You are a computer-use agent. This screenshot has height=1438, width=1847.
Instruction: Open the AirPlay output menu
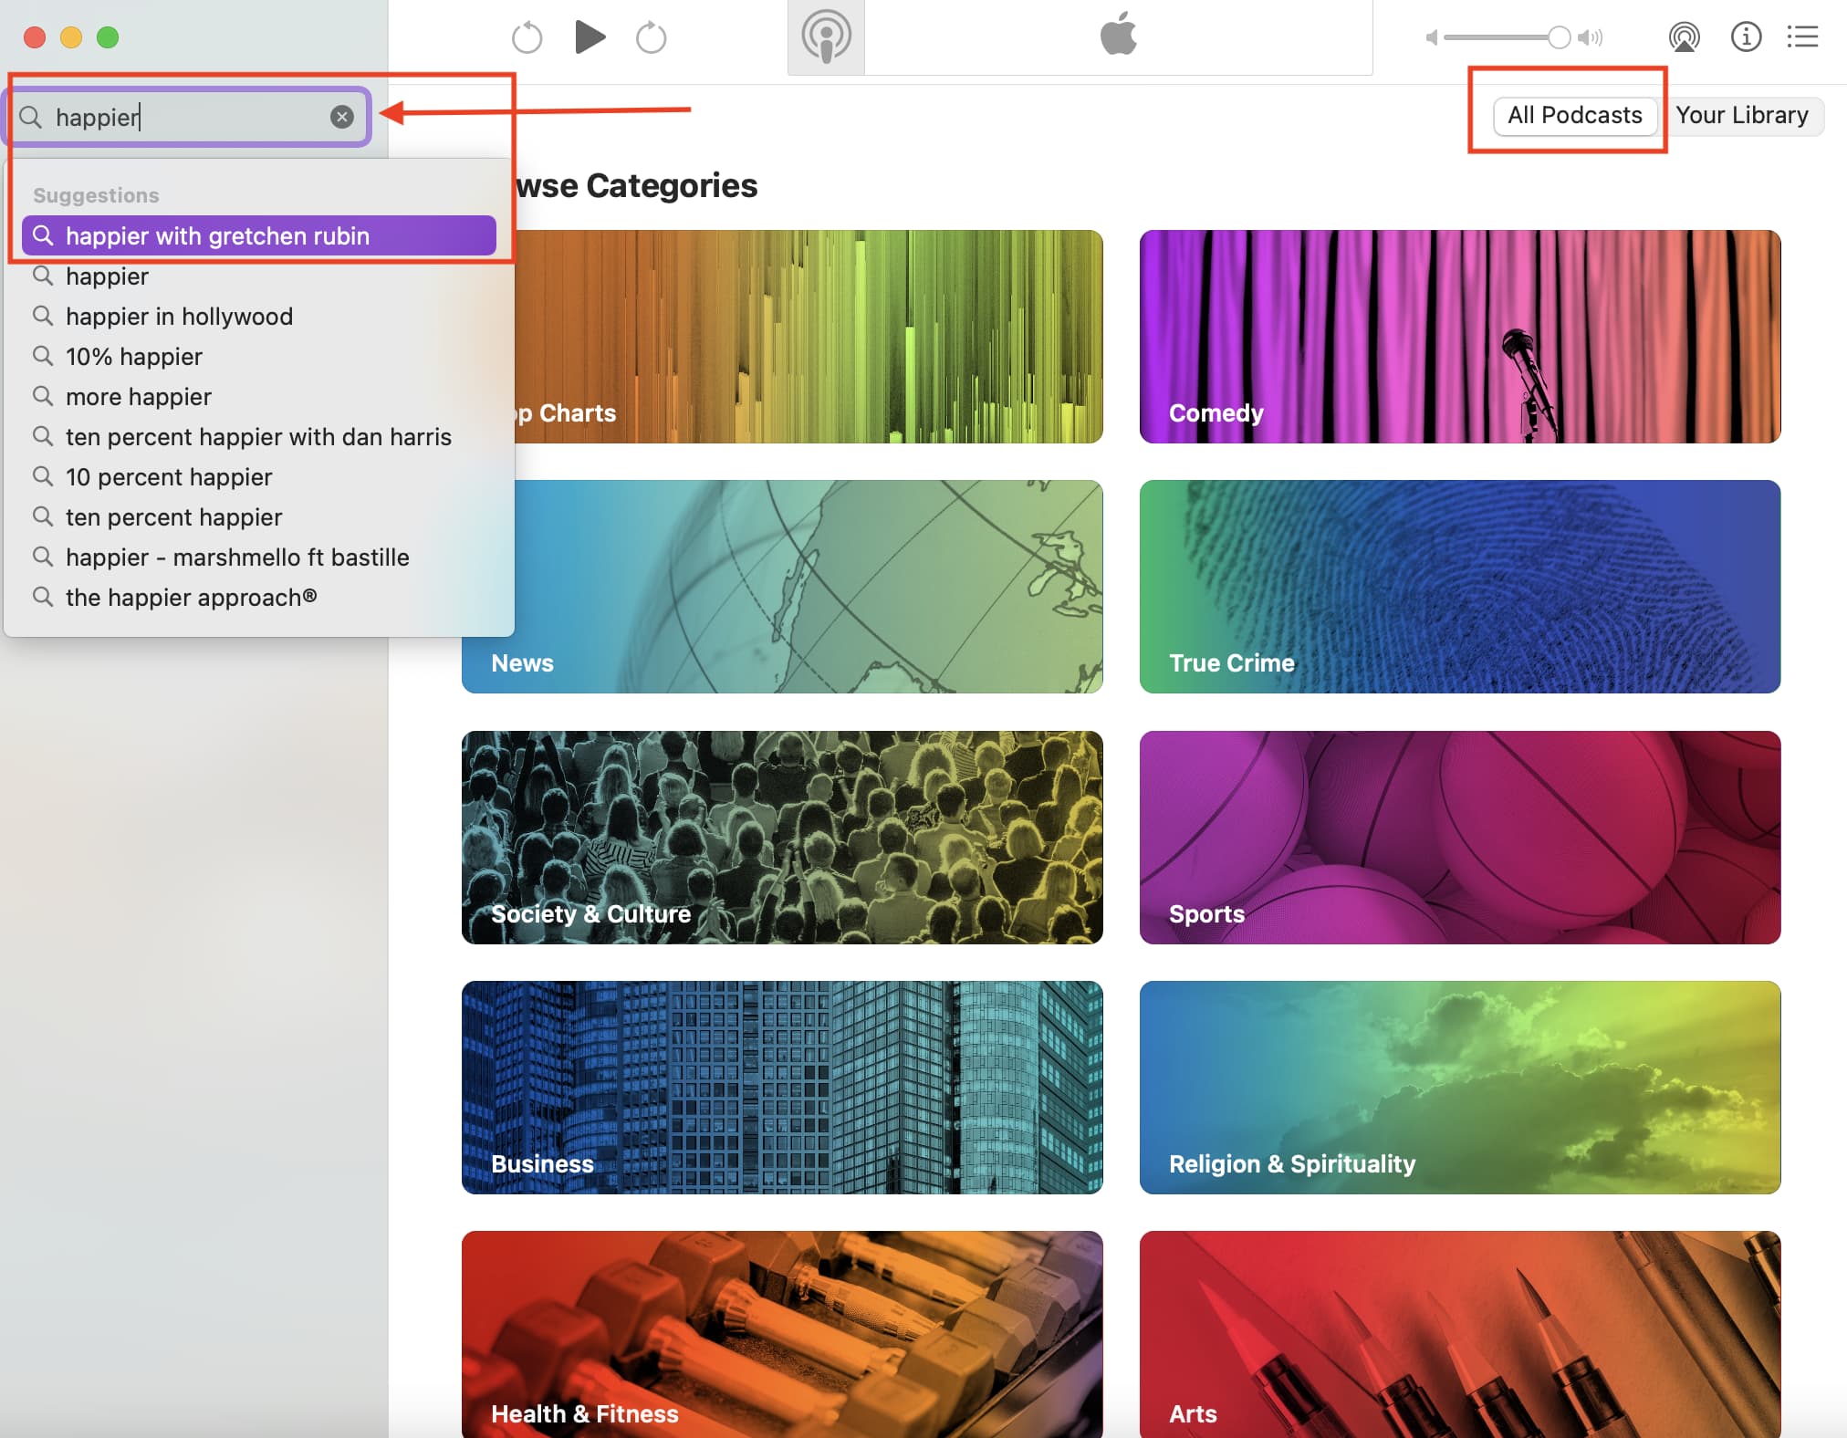click(1684, 37)
